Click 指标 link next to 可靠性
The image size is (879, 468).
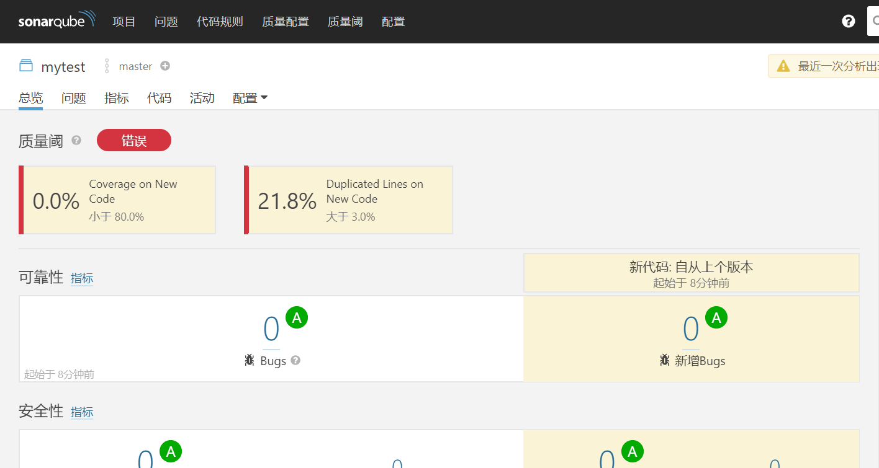pyautogui.click(x=82, y=278)
